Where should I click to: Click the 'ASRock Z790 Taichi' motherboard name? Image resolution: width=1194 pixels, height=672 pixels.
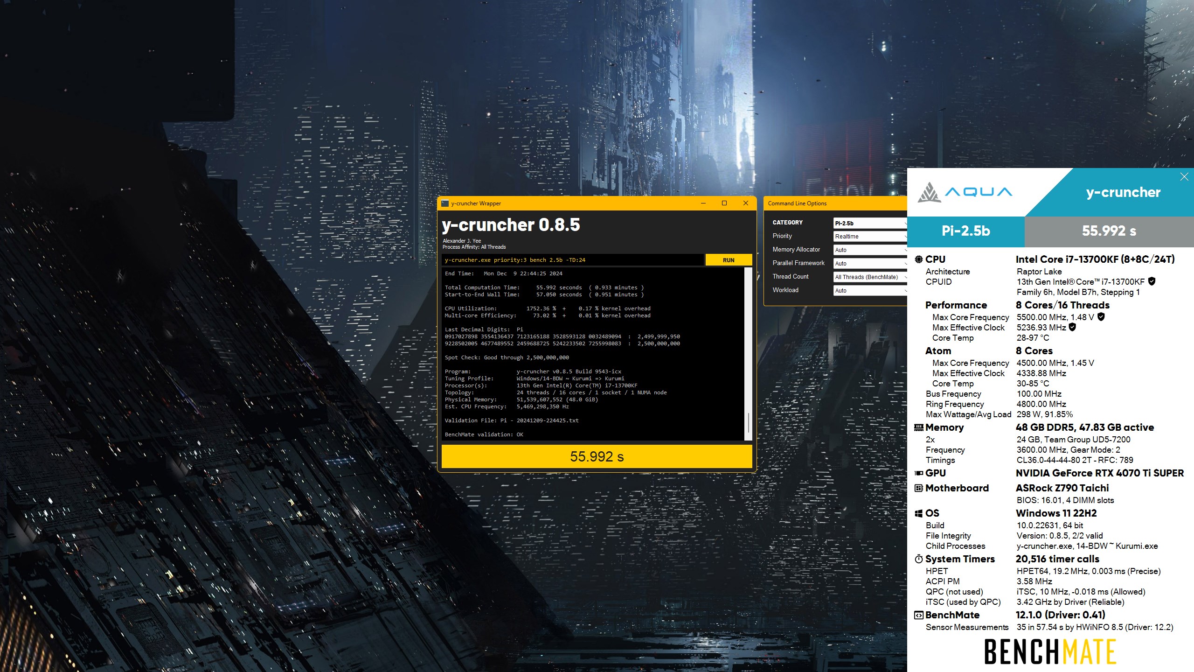click(1062, 488)
